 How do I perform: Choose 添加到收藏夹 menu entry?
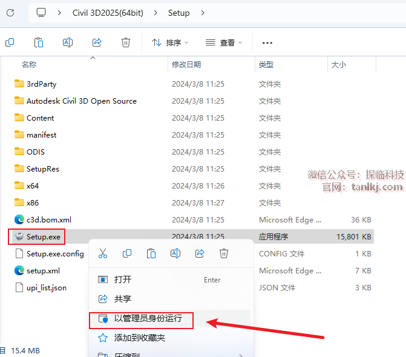pos(171,338)
